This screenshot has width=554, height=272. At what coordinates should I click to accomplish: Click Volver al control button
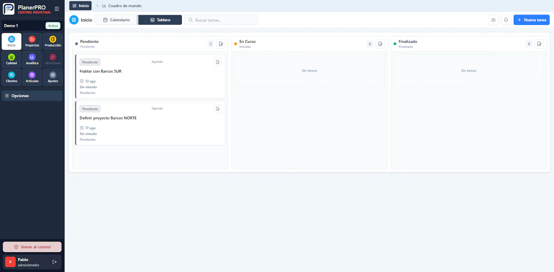(x=32, y=247)
